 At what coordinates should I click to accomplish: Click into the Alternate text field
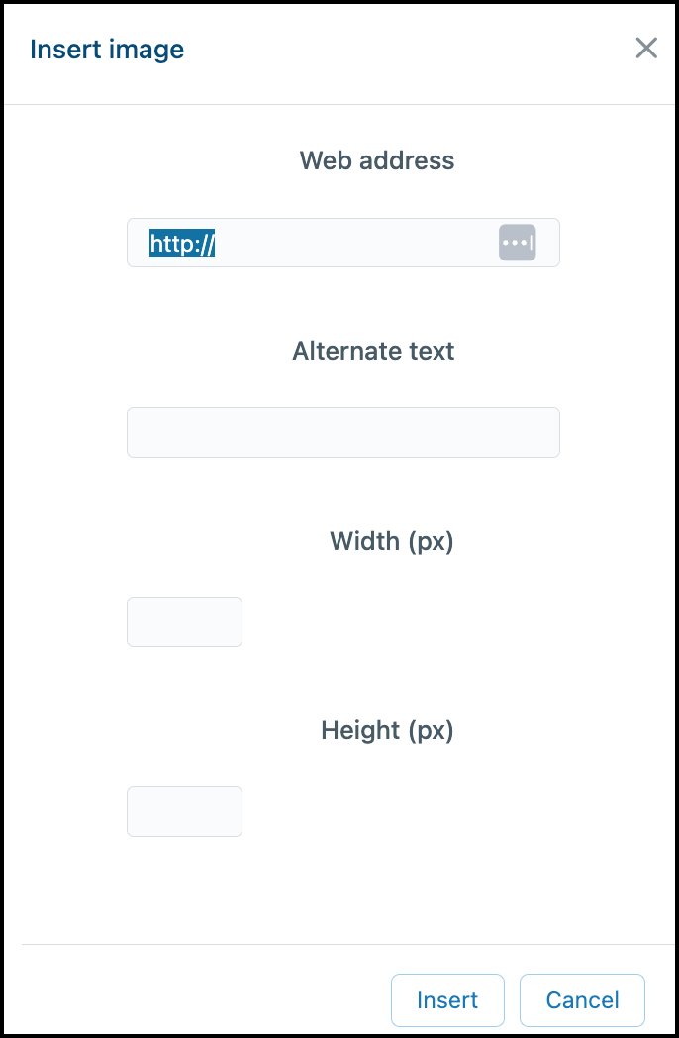click(x=342, y=432)
